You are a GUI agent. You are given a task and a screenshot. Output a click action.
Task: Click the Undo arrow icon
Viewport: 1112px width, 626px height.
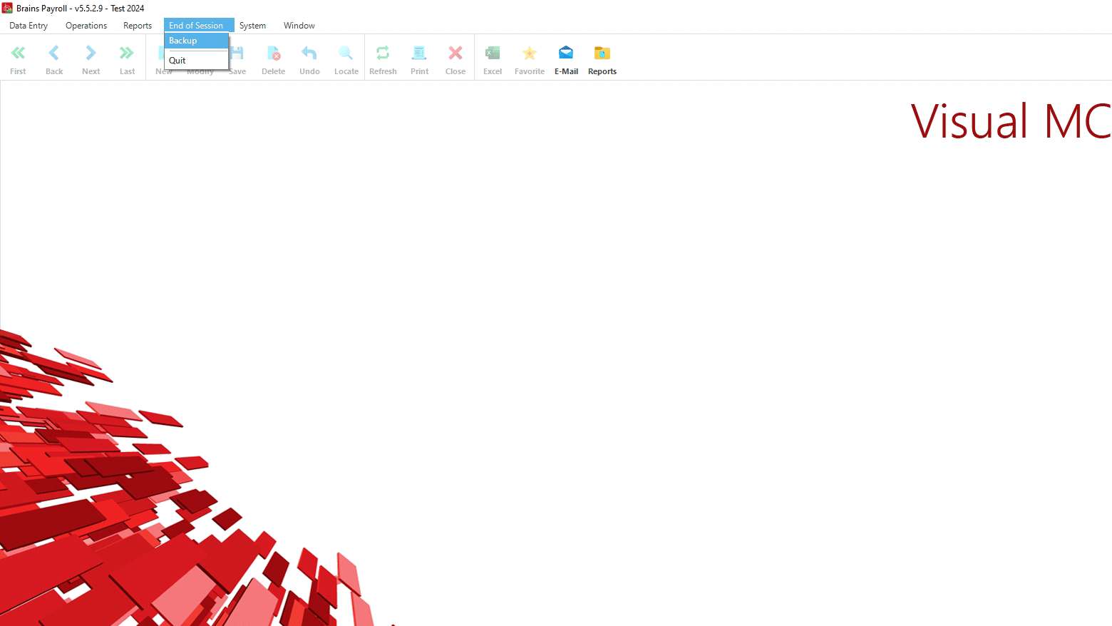pyautogui.click(x=309, y=53)
